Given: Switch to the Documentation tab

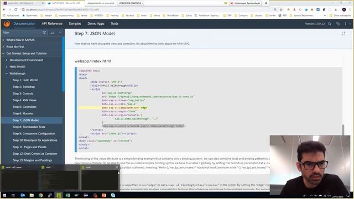Looking at the screenshot, I should [x=24, y=23].
